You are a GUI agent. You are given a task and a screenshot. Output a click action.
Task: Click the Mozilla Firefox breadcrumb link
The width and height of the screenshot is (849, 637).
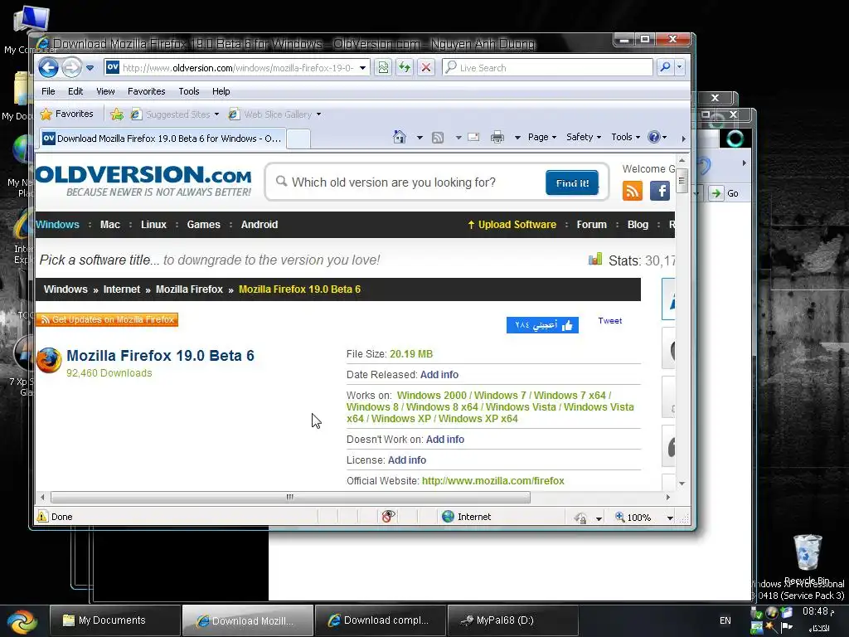coord(190,289)
